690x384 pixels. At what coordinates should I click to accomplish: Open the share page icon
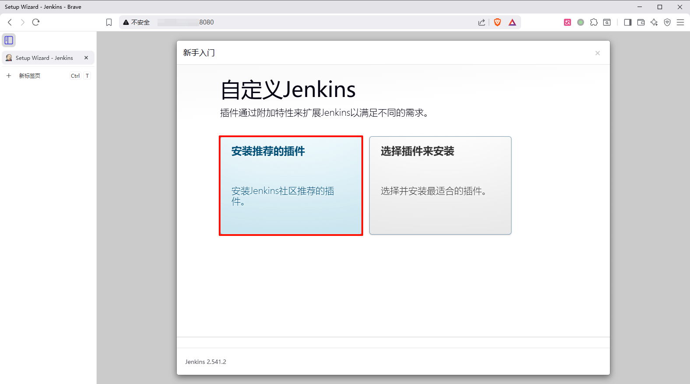[482, 22]
